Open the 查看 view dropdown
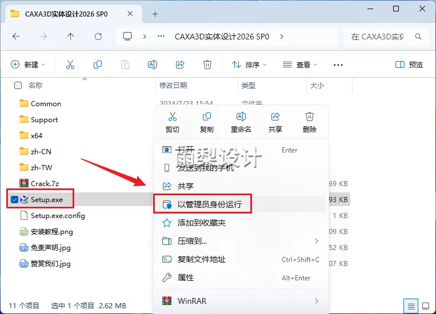Viewport: 436px width, 314px height. click(x=300, y=65)
